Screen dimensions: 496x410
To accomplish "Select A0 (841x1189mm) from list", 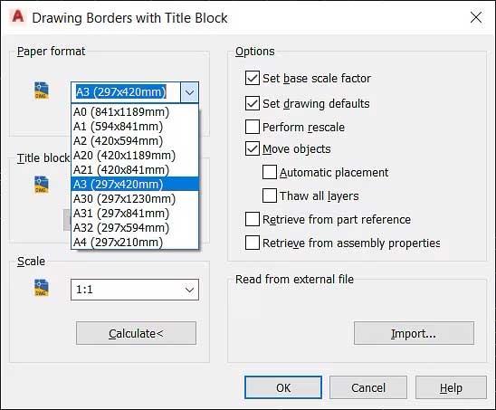I will 135,112.
